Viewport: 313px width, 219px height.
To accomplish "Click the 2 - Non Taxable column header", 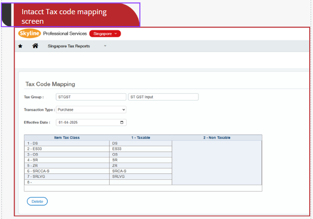I will [x=217, y=137].
